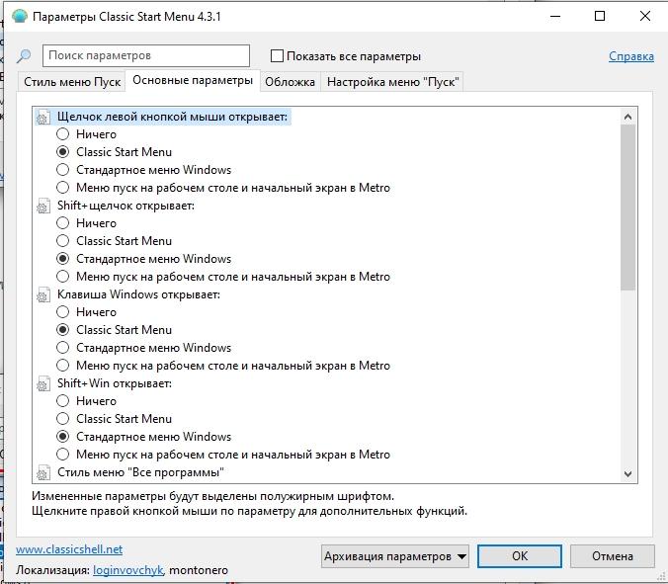Click the settings list scroll-up arrow
The height and width of the screenshot is (584, 668).
click(x=627, y=117)
